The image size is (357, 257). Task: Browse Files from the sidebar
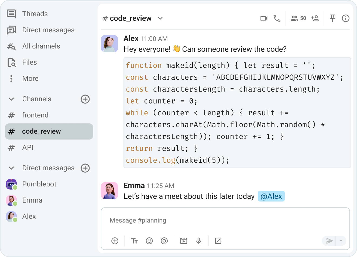[x=29, y=62]
